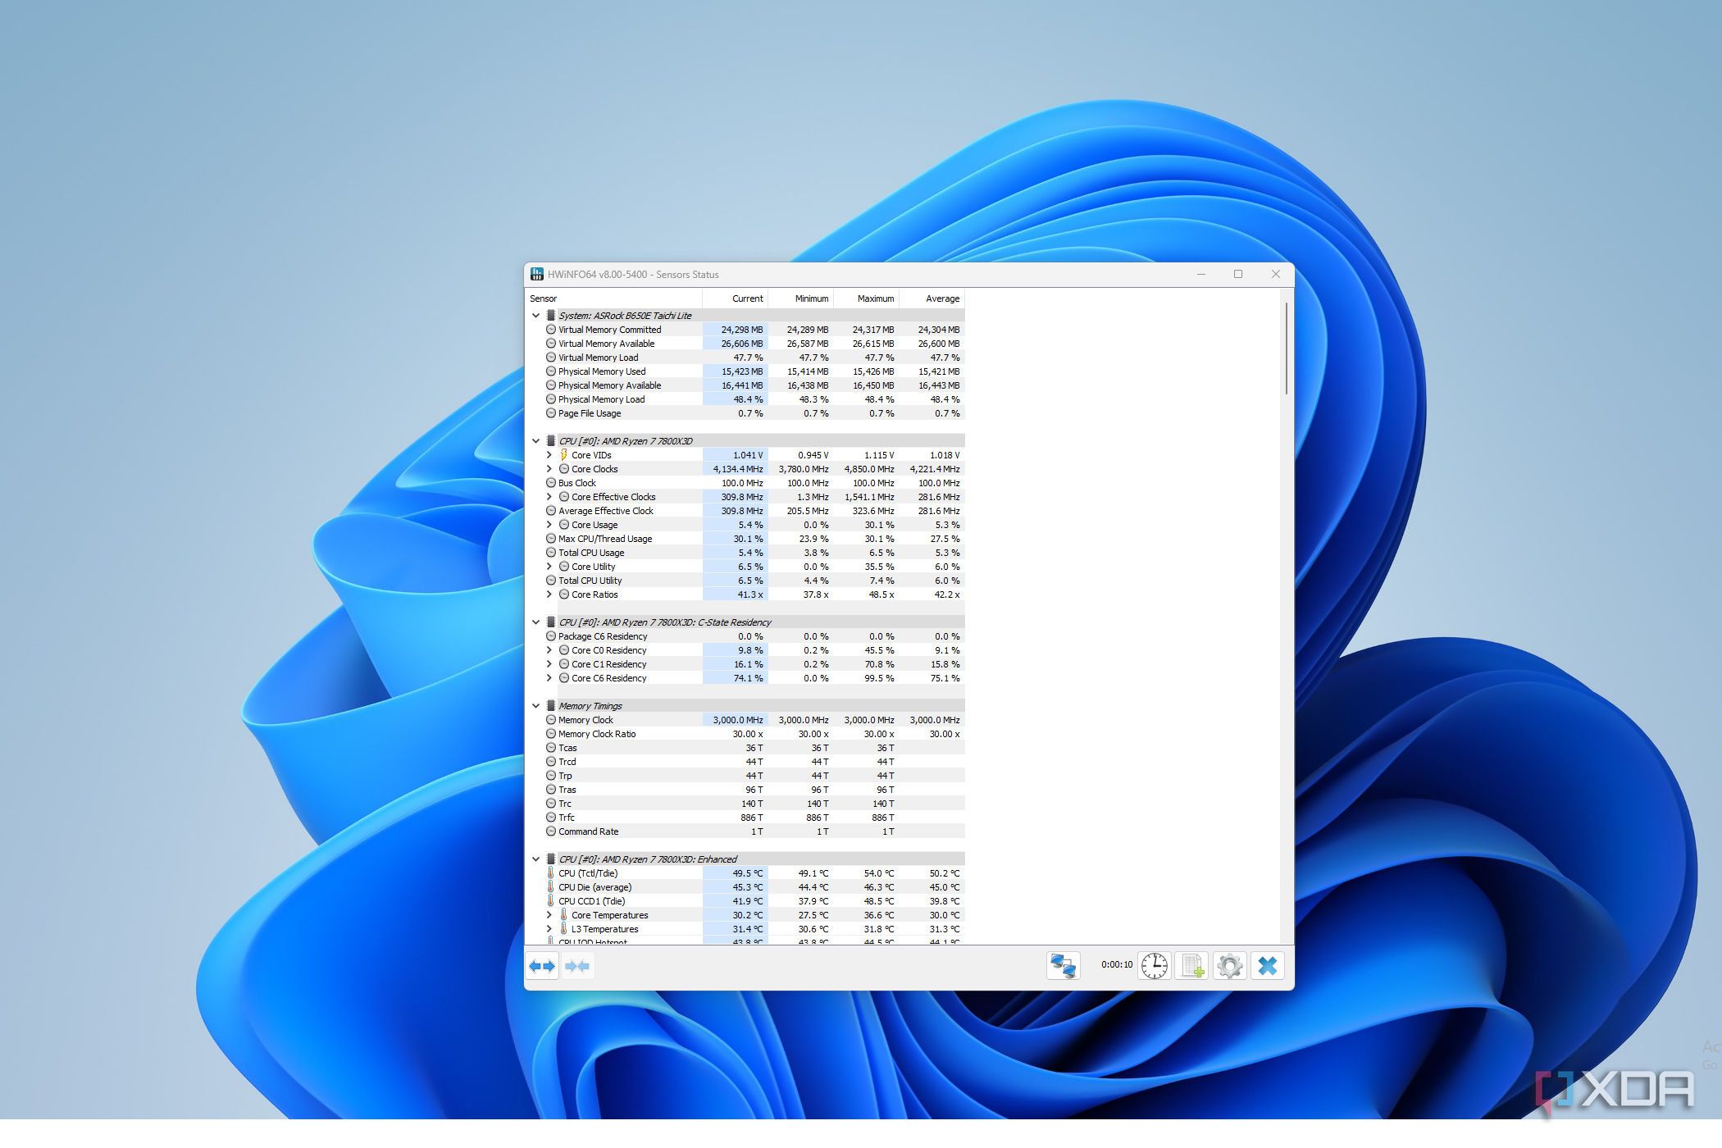The image size is (1722, 1148).
Task: Open sensor settings via the gear icon
Action: coord(1229,966)
